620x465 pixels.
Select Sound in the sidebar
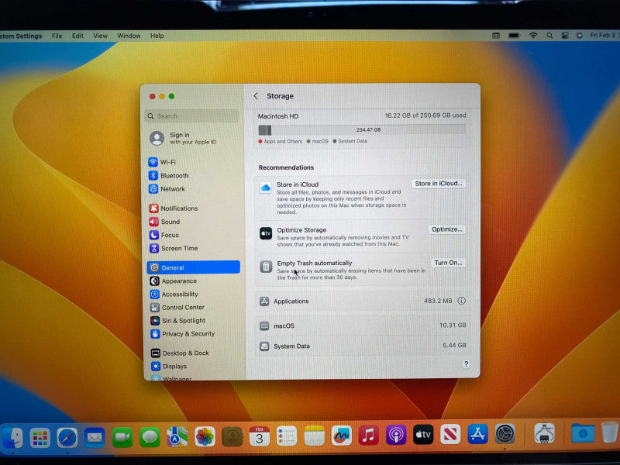(164, 222)
